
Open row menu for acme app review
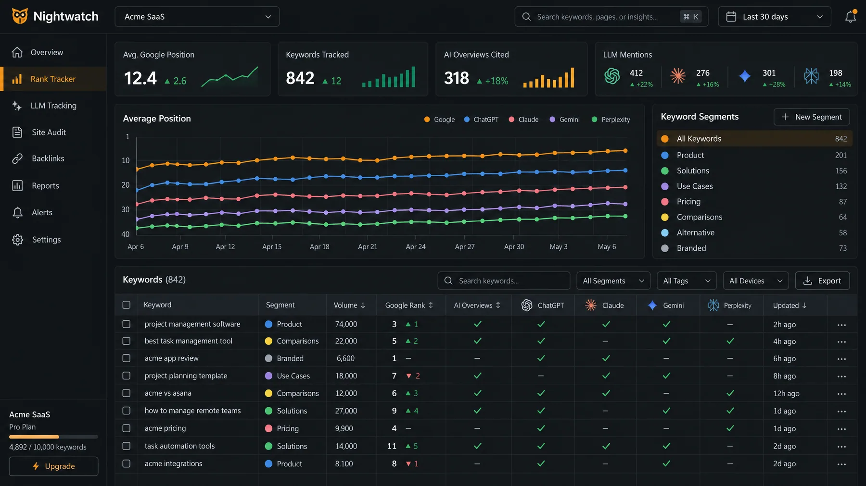pos(841,359)
